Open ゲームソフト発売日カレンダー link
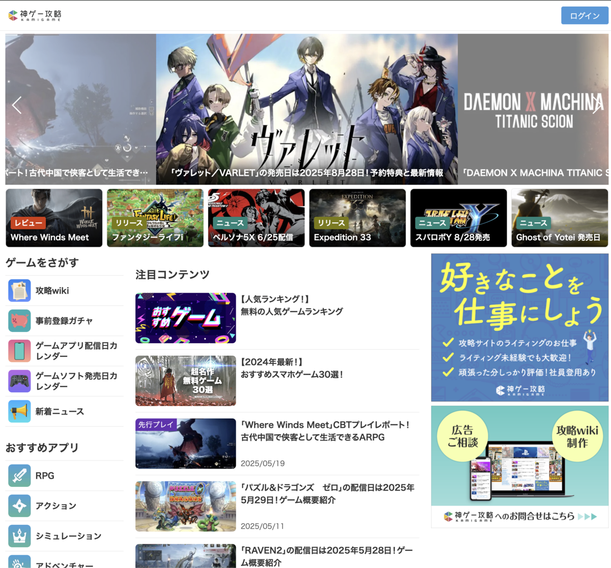The height and width of the screenshot is (568, 611). [76, 381]
